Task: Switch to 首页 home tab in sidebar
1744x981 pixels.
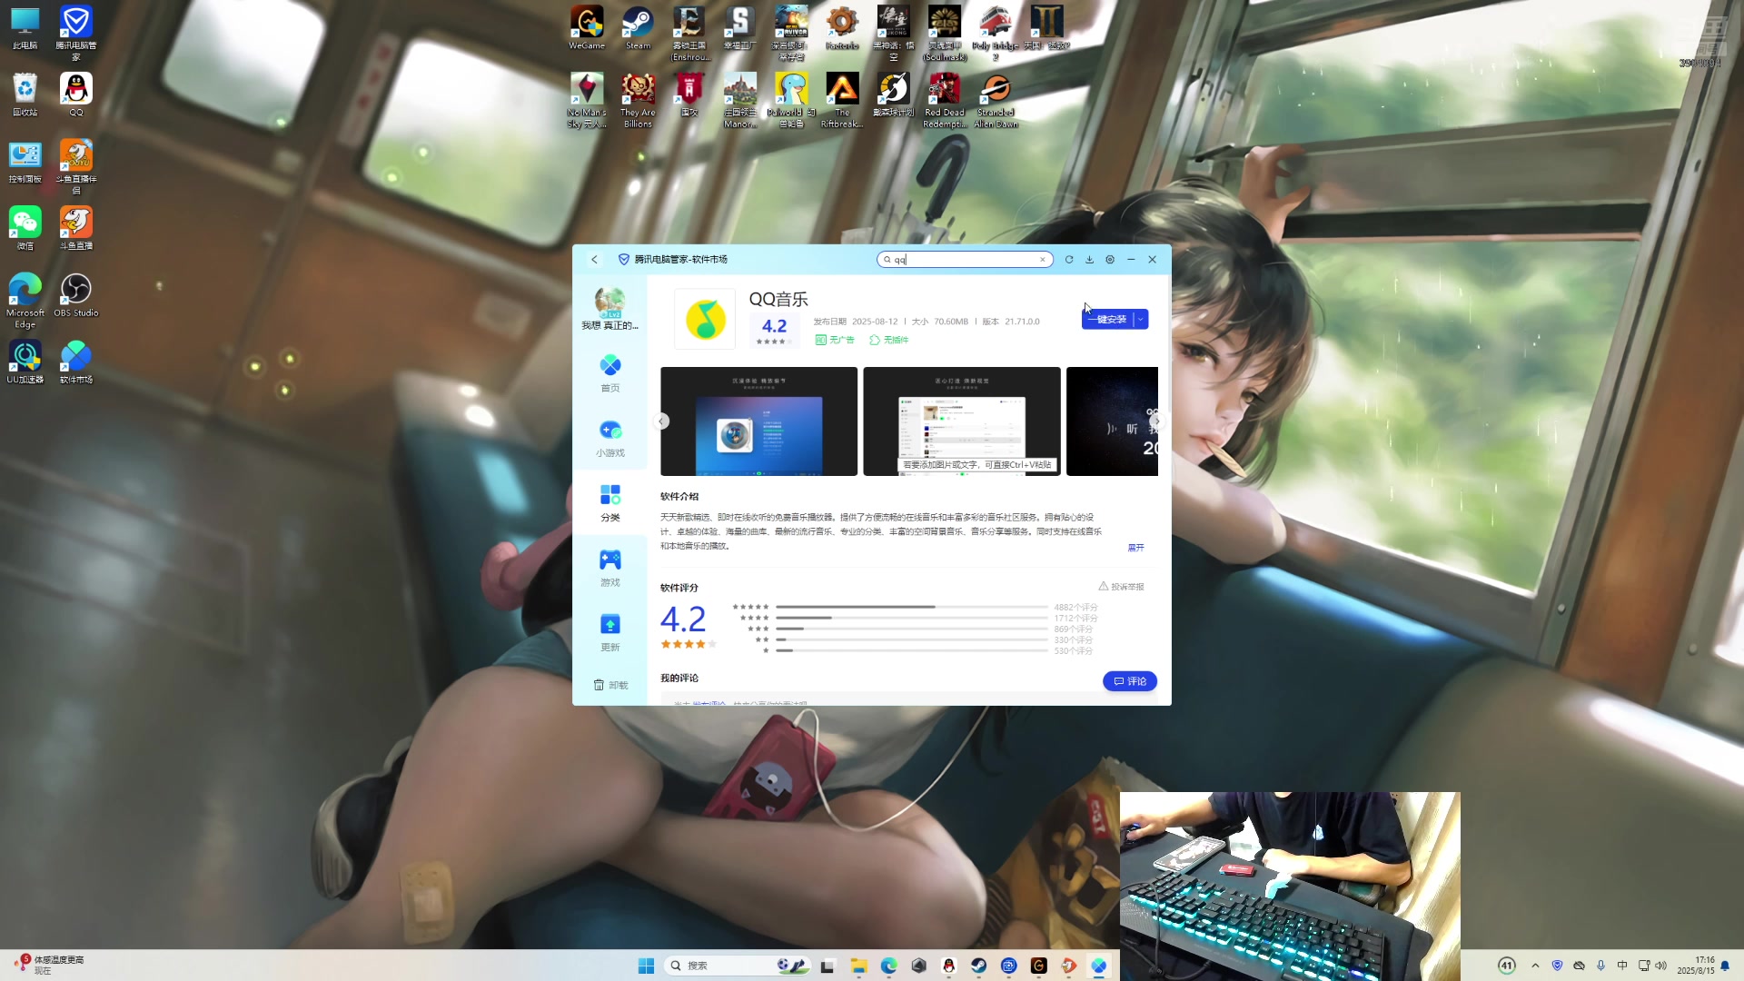Action: (610, 373)
